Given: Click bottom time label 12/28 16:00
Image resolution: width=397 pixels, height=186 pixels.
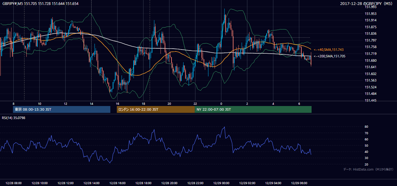Looking at the screenshot, I should coord(117,183).
